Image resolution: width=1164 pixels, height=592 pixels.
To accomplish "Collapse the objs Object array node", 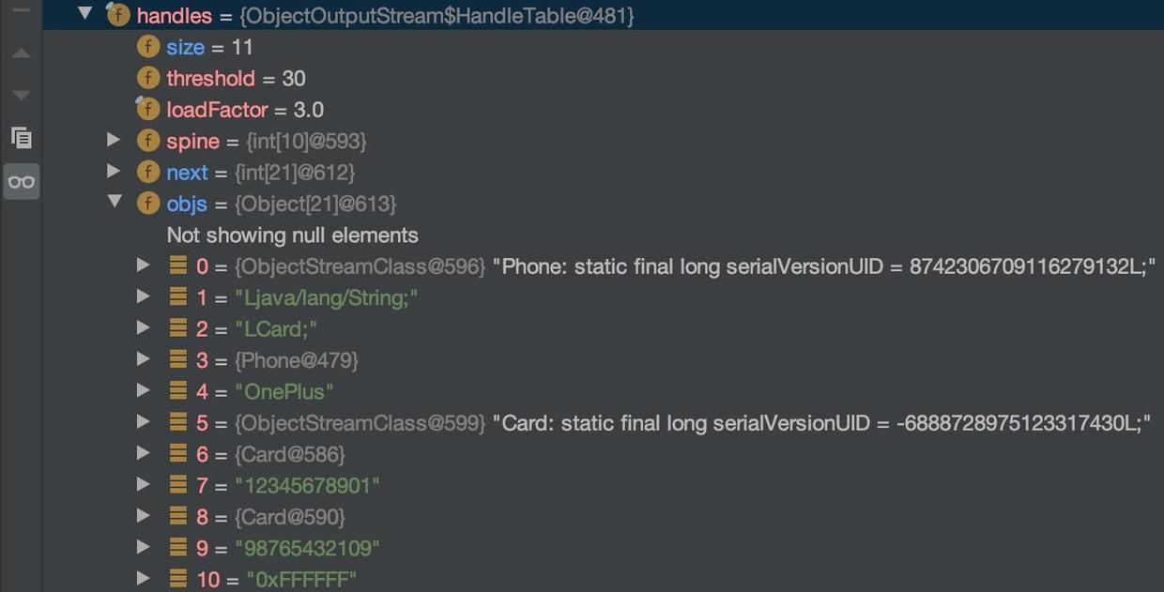I will pos(115,202).
